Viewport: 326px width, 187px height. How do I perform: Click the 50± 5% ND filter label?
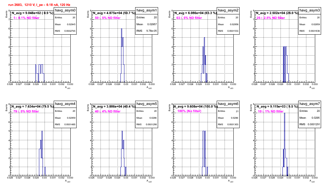(x=108, y=18)
